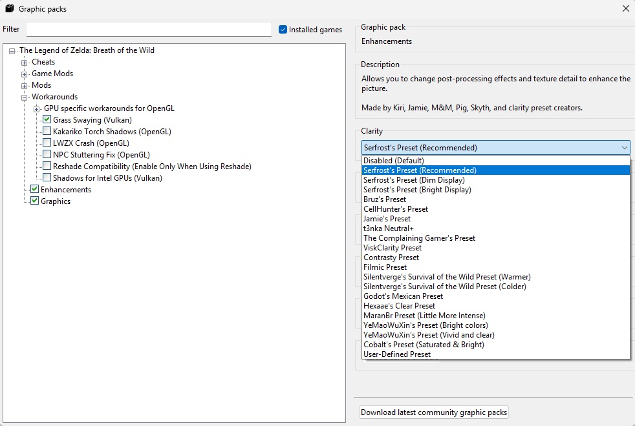
Task: Select The Complaining Gamer's Preset
Action: pos(496,238)
